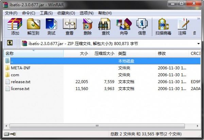Open the Help (帮助) menu
Screen dimensions: 204x140
tap(105, 13)
